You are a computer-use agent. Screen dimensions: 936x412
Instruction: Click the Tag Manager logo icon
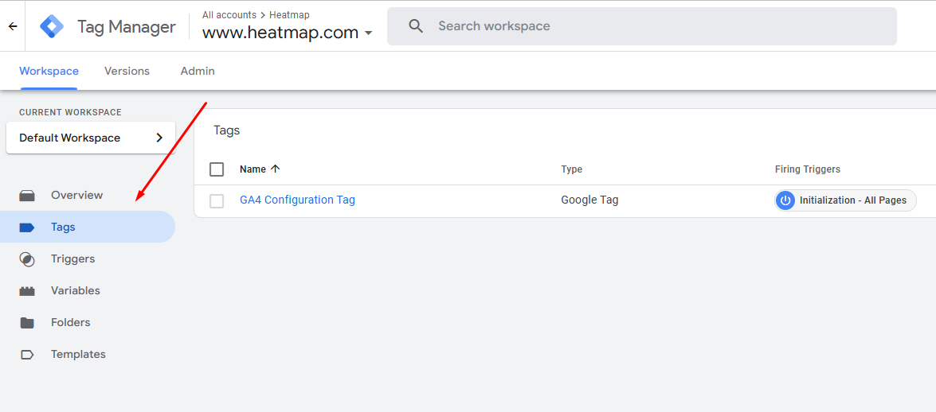pyautogui.click(x=51, y=26)
